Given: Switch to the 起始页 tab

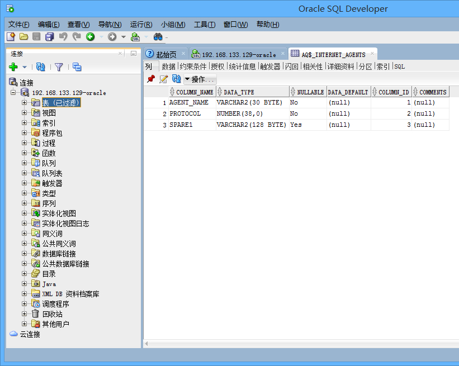Looking at the screenshot, I should pyautogui.click(x=166, y=55).
